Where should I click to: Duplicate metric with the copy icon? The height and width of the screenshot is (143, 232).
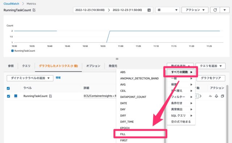pos(222,96)
